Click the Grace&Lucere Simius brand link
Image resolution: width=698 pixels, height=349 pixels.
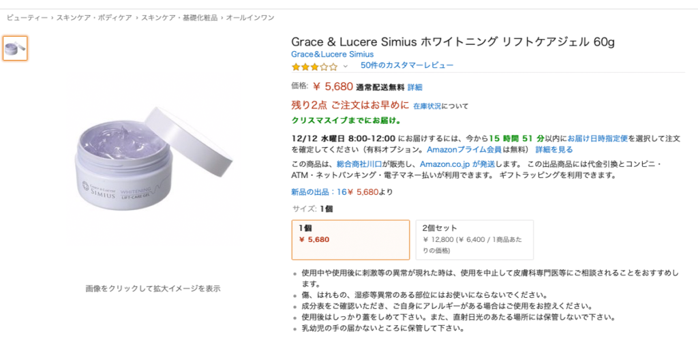[x=332, y=54]
